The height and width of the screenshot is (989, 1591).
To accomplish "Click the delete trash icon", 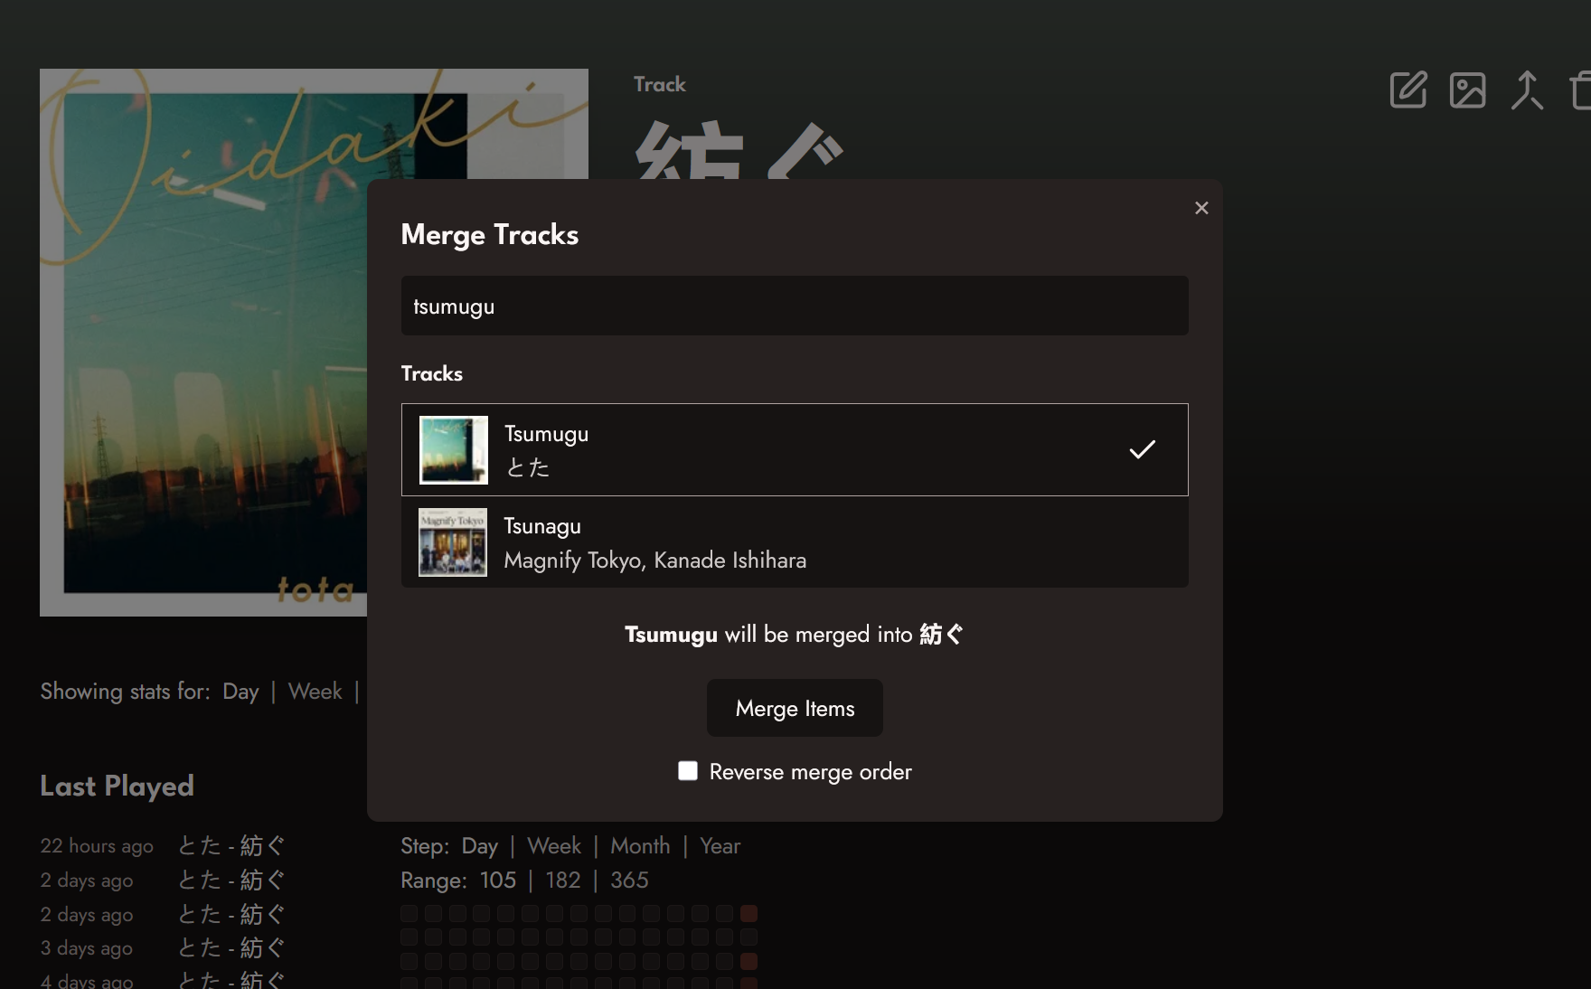I will pos(1582,90).
